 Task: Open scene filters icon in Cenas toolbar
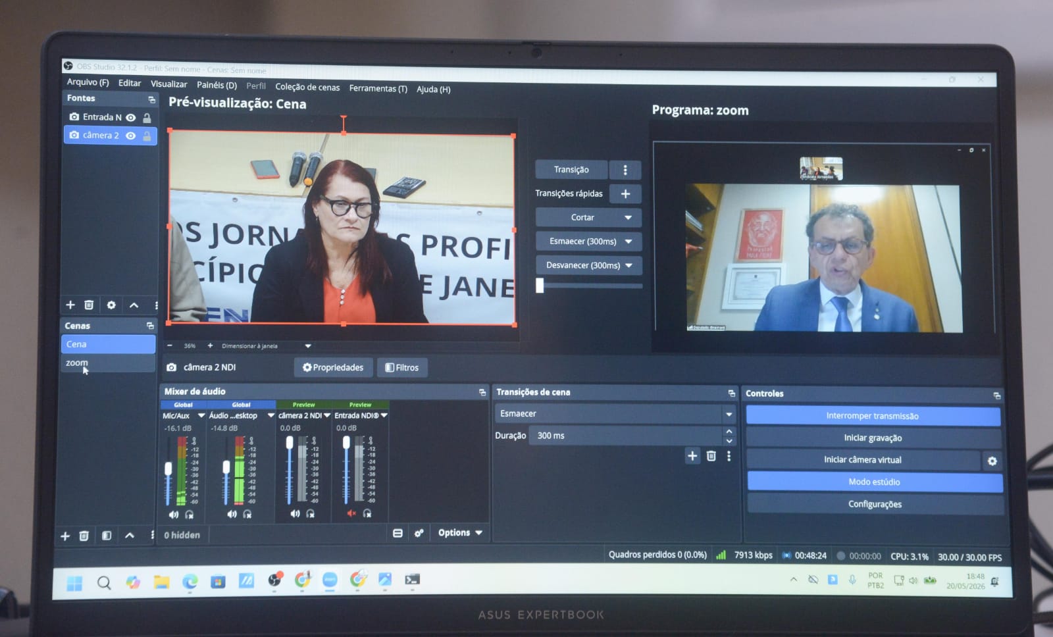[x=107, y=536]
